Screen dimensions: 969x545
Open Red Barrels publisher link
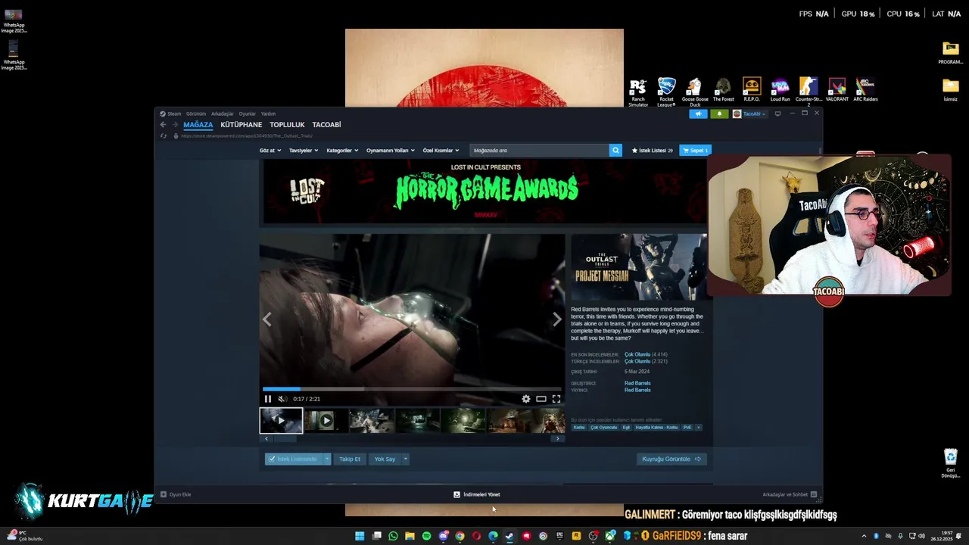pyautogui.click(x=637, y=390)
